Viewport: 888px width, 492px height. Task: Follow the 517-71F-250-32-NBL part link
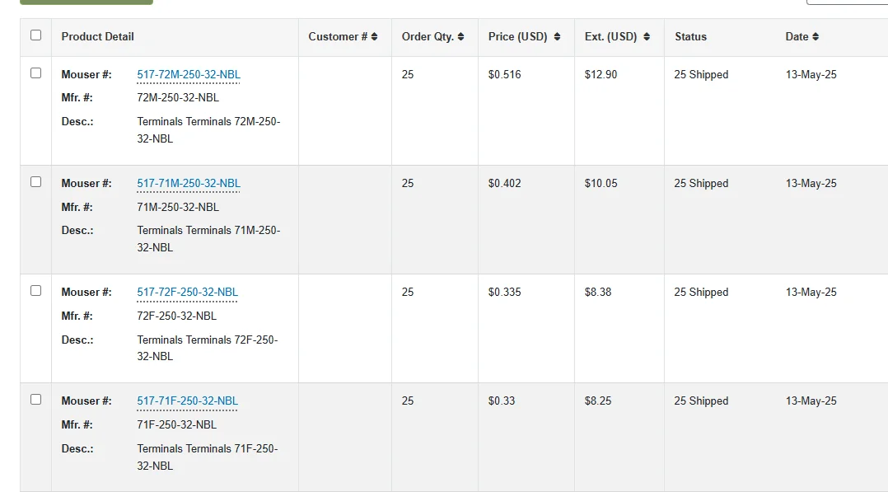point(188,401)
